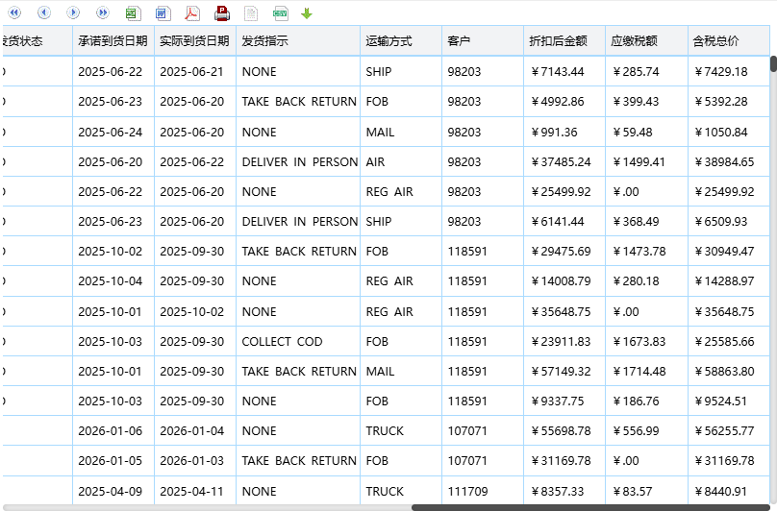The image size is (777, 511).
Task: Select the cell ¥83.57
Action: [x=646, y=491]
